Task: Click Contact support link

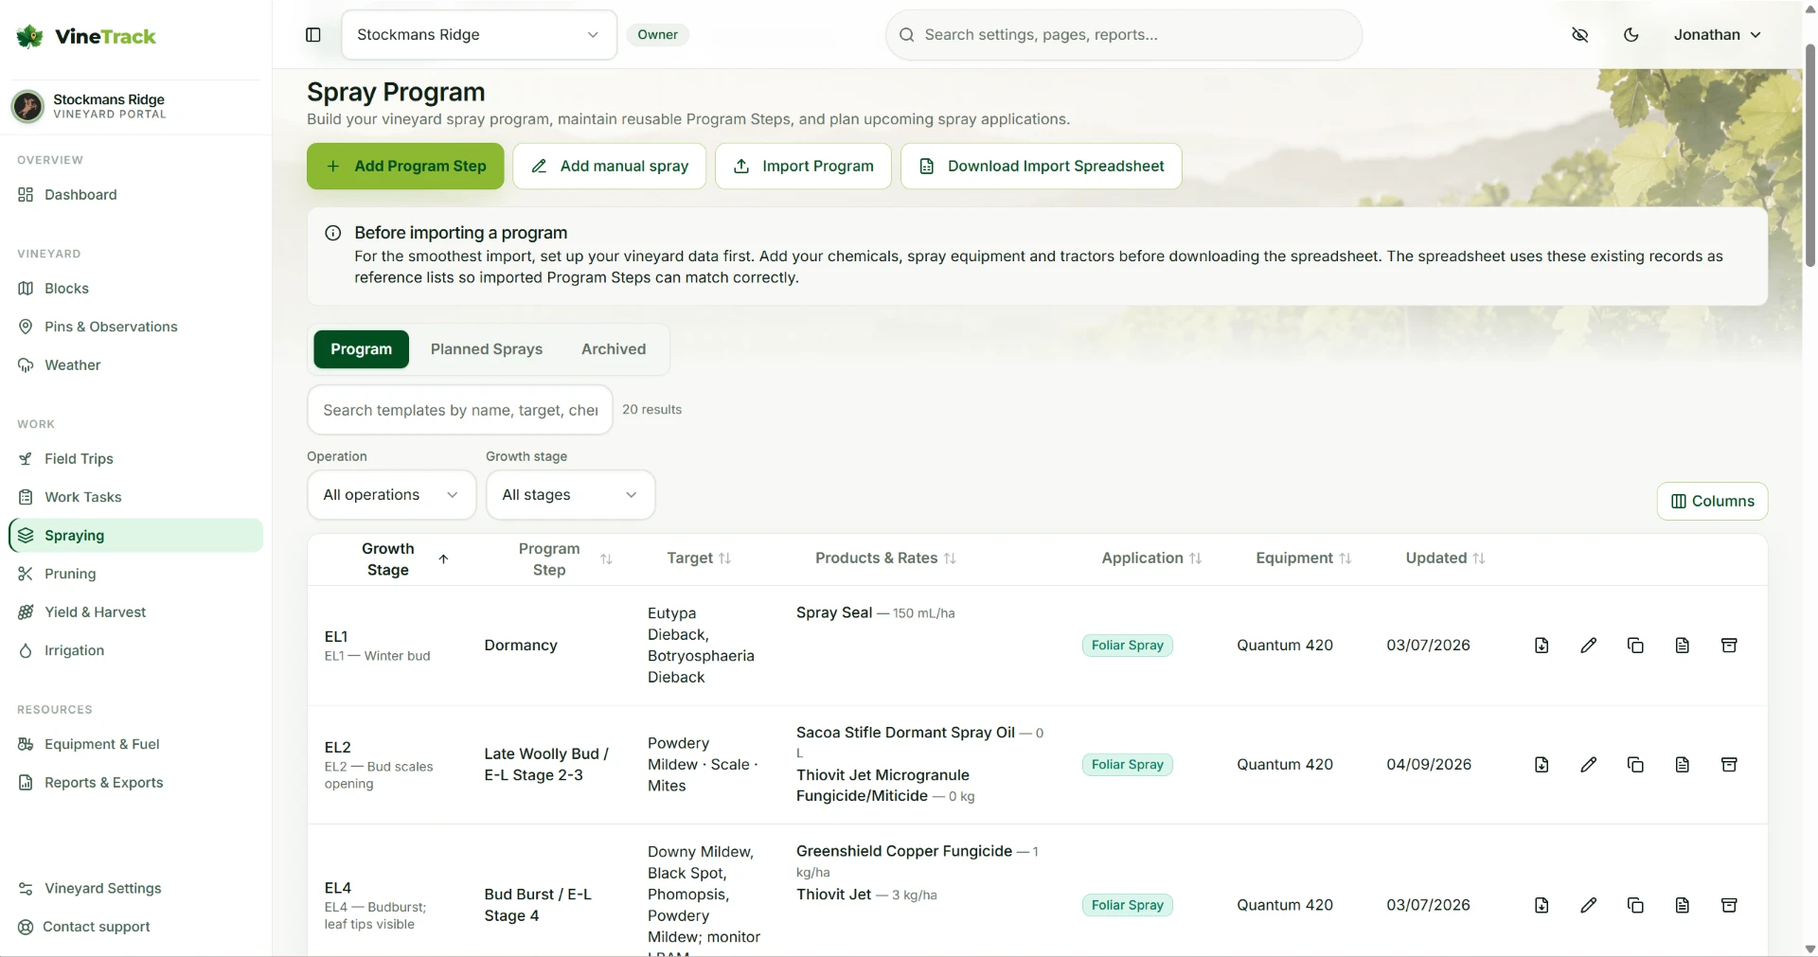Action: click(x=135, y=927)
